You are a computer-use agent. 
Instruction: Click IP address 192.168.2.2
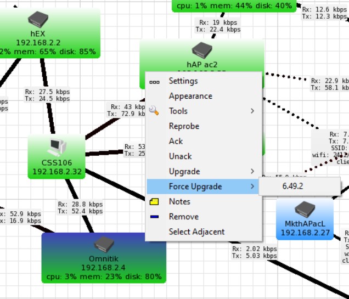38,43
